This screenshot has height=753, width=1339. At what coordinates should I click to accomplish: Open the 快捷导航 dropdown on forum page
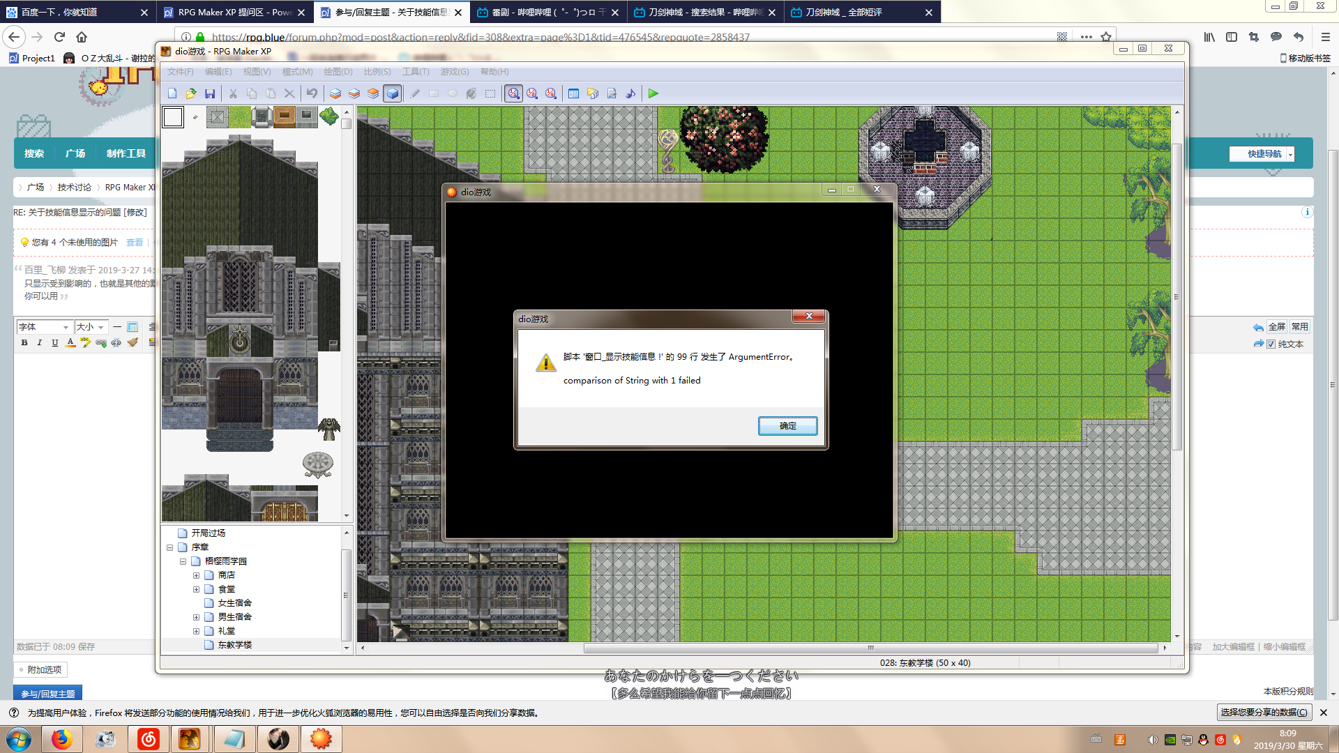point(1262,154)
